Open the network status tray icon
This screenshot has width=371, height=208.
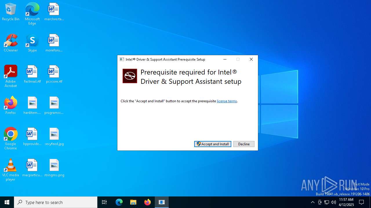[327, 202]
